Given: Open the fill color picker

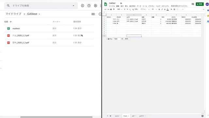Looking at the screenshot, I should click(171, 10).
